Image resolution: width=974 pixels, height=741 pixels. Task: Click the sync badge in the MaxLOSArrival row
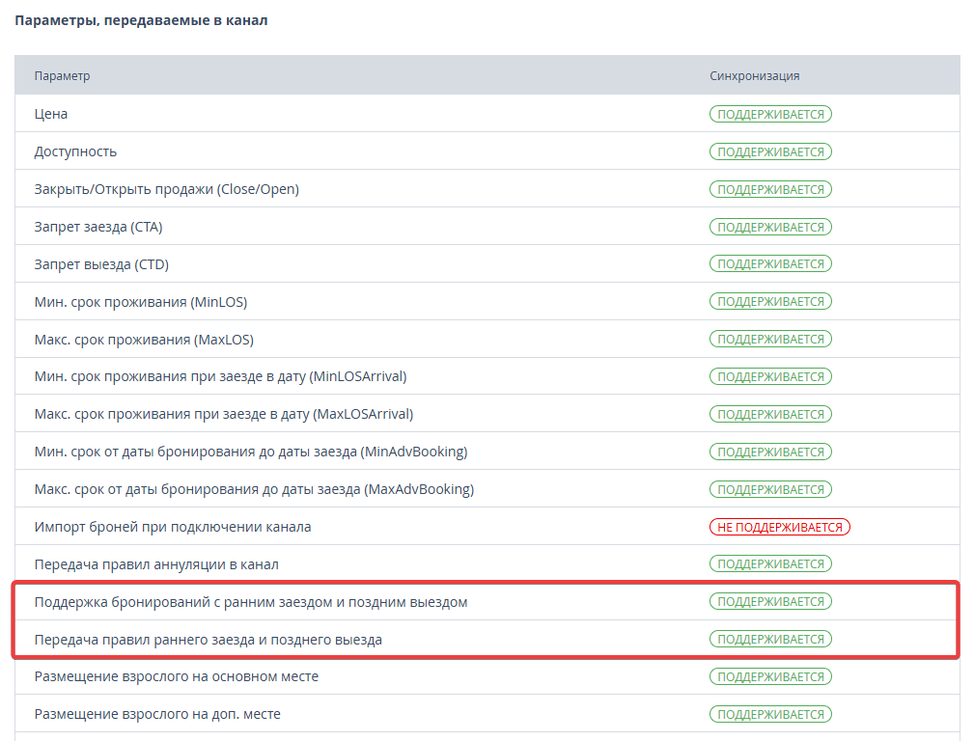pos(770,414)
